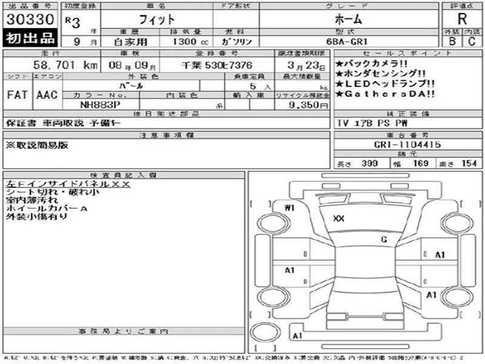Click the black 初出品 badge
The height and width of the screenshot is (364, 485).
point(30,39)
